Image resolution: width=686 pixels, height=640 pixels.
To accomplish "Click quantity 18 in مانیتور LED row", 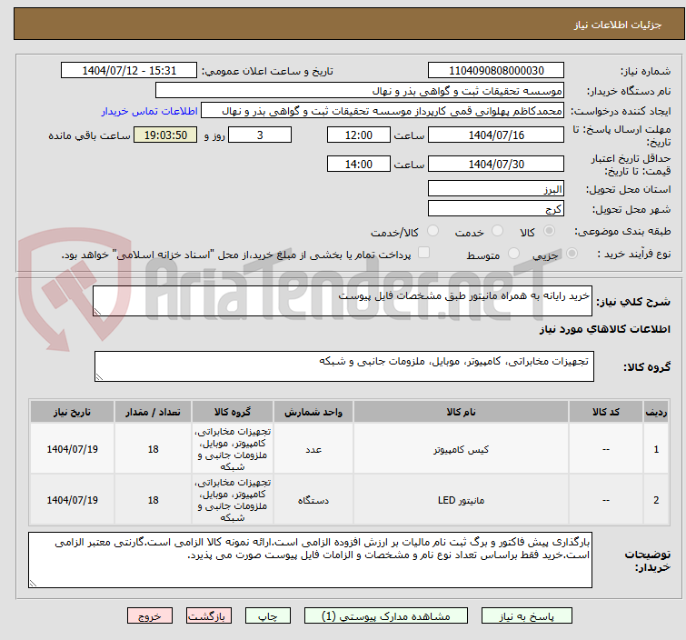I will [153, 500].
